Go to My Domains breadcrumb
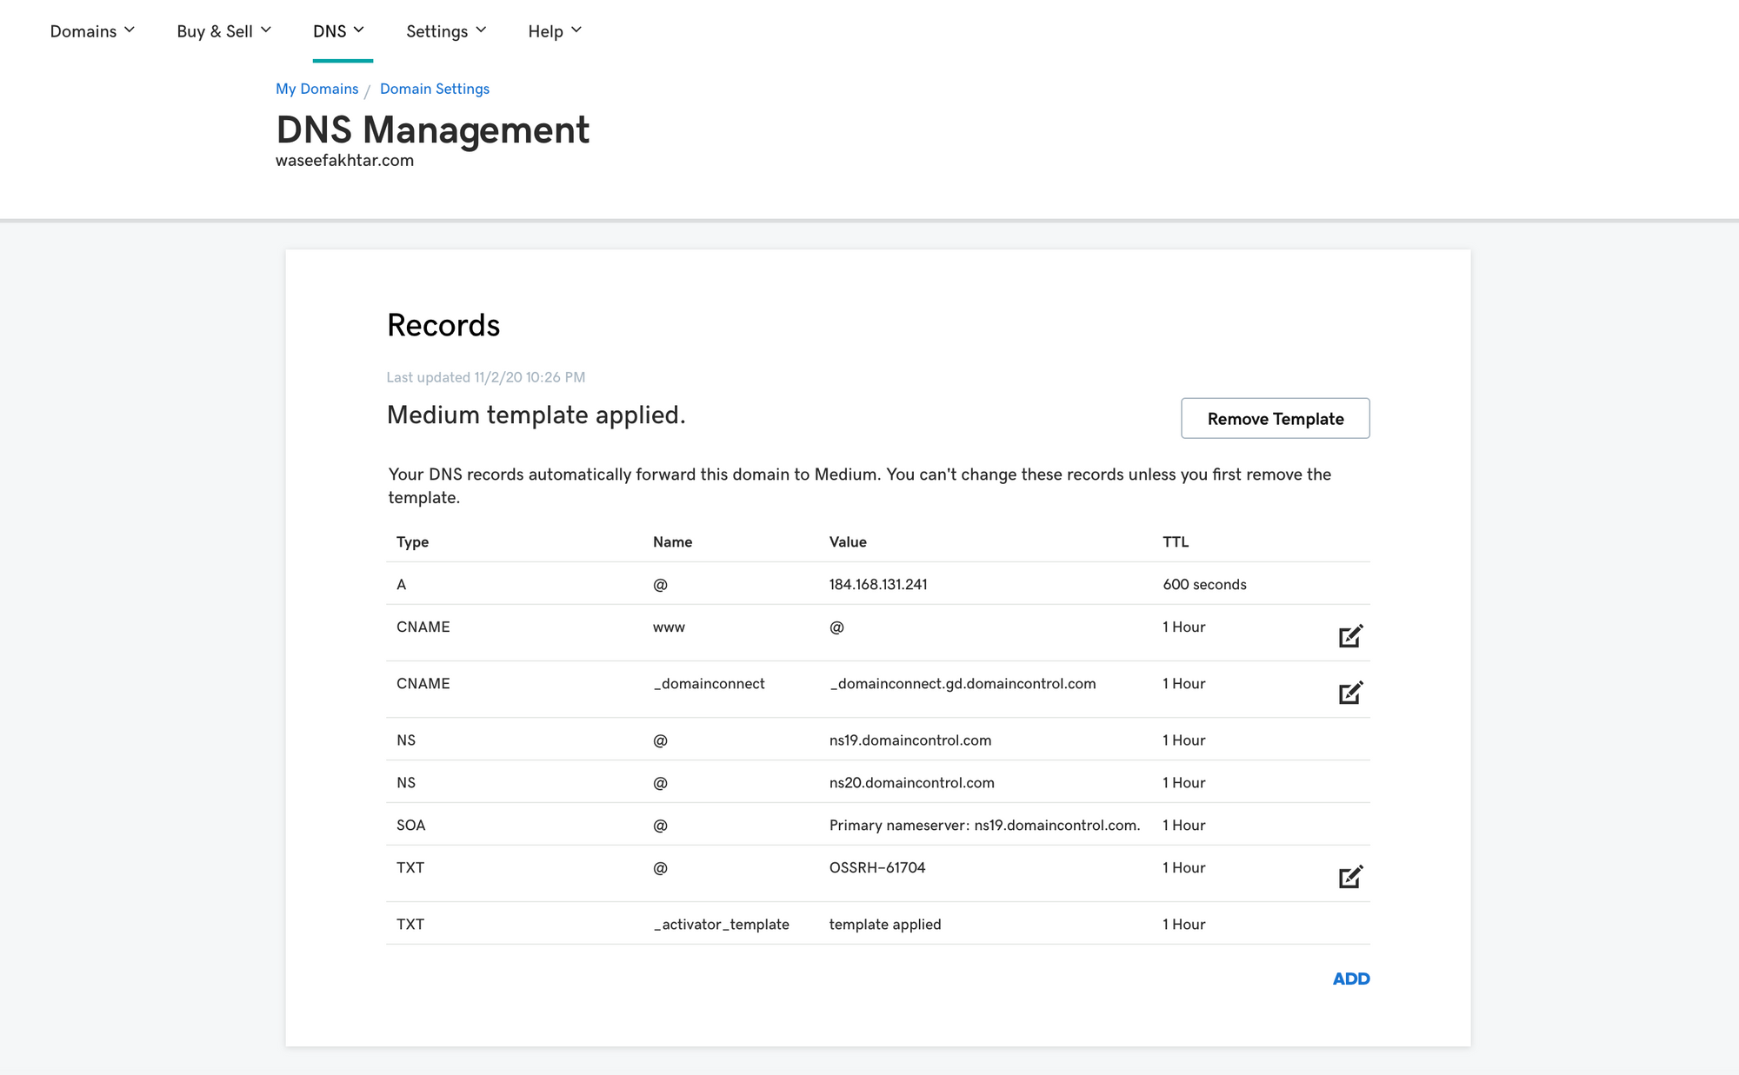The height and width of the screenshot is (1075, 1739). [x=316, y=89]
